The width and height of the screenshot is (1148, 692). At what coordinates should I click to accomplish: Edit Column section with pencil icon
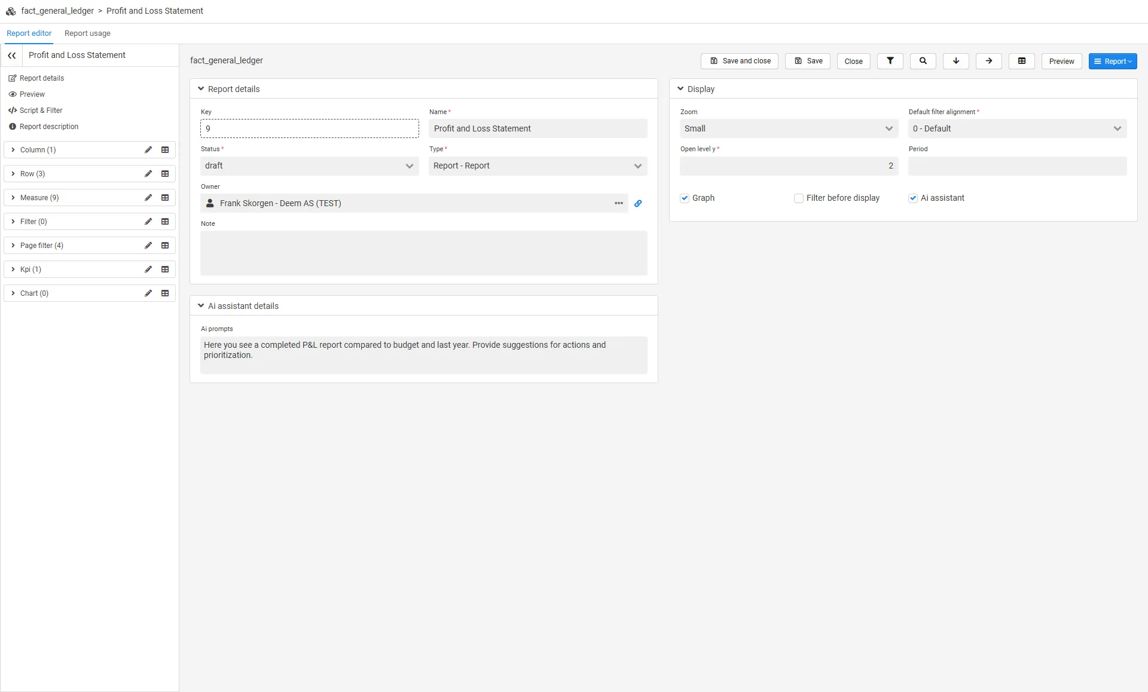point(148,150)
